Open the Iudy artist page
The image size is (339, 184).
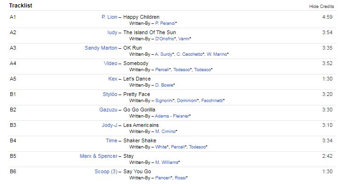coord(112,32)
